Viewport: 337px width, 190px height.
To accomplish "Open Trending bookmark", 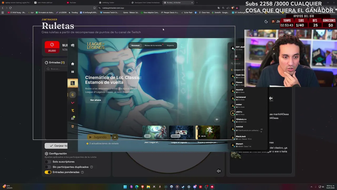I will (x=73, y=12).
